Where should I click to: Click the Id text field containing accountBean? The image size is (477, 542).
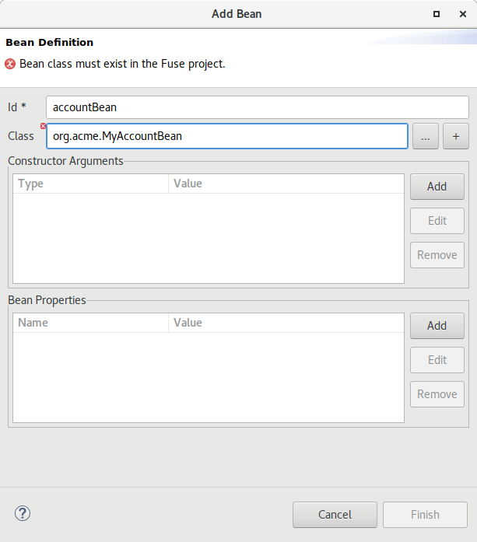tap(257, 107)
